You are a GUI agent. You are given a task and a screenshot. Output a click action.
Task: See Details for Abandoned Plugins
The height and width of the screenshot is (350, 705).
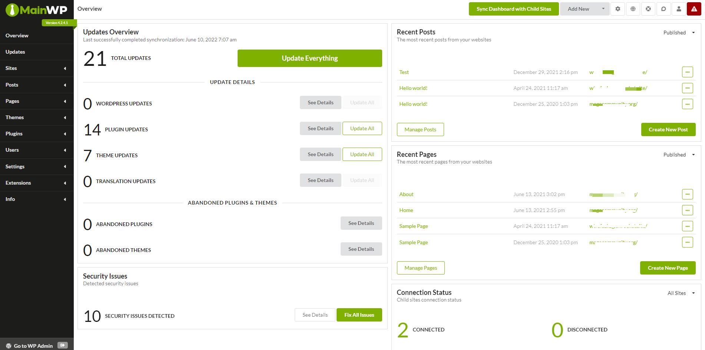[x=361, y=223]
